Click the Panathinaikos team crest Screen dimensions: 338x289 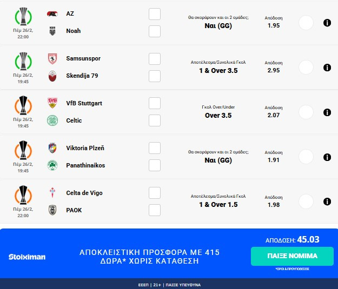pos(52,165)
